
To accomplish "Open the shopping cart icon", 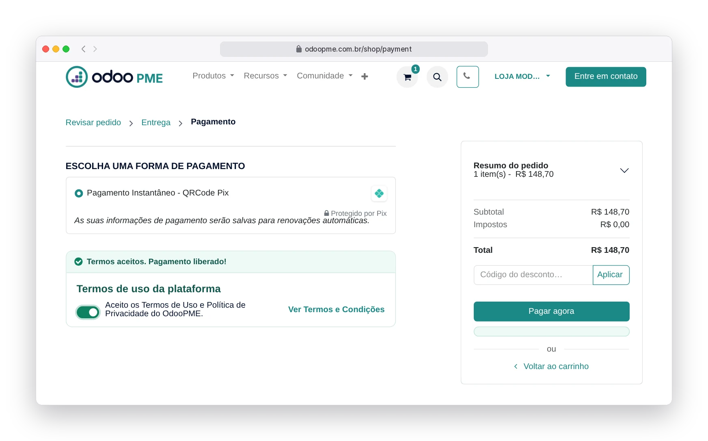I will [407, 77].
